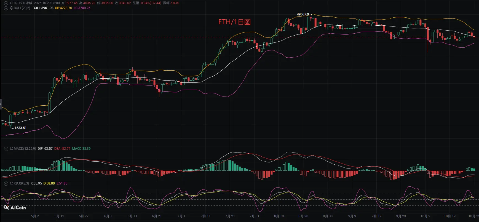
Task: Click the high price 4035.23
Action: coord(89,3)
